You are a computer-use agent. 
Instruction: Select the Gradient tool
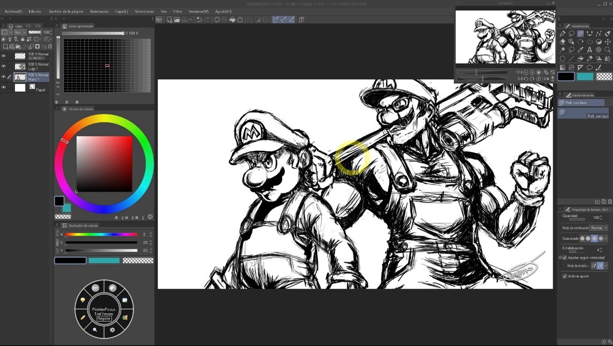pyautogui.click(x=563, y=67)
